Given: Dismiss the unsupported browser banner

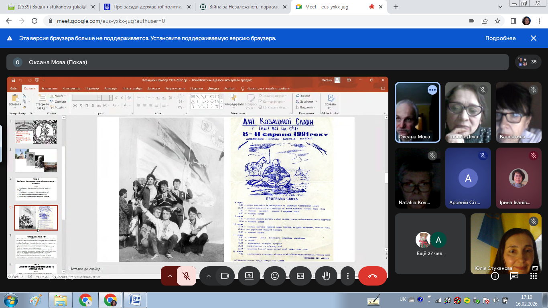Looking at the screenshot, I should click(x=534, y=38).
